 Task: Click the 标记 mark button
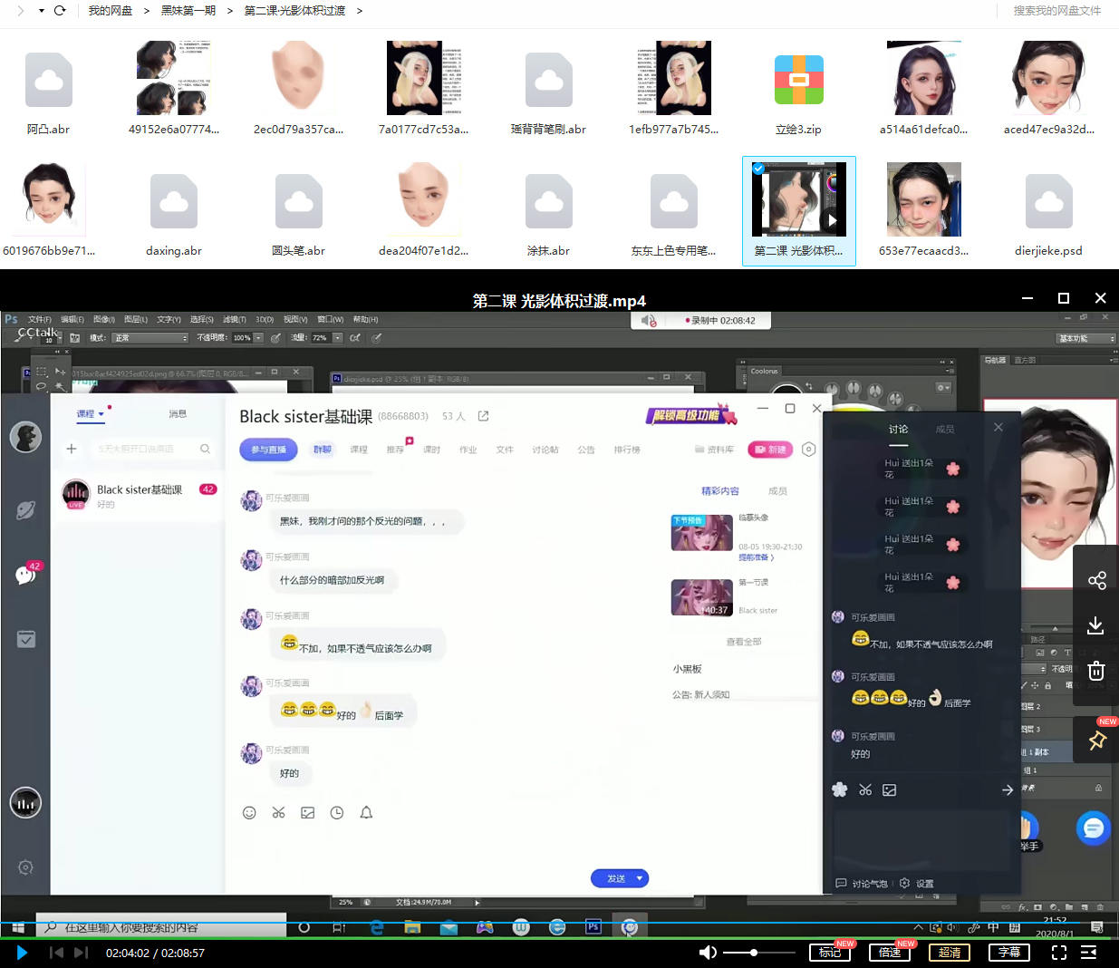(x=830, y=953)
